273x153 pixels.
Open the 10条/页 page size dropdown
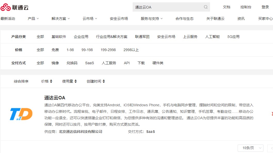[250, 148]
